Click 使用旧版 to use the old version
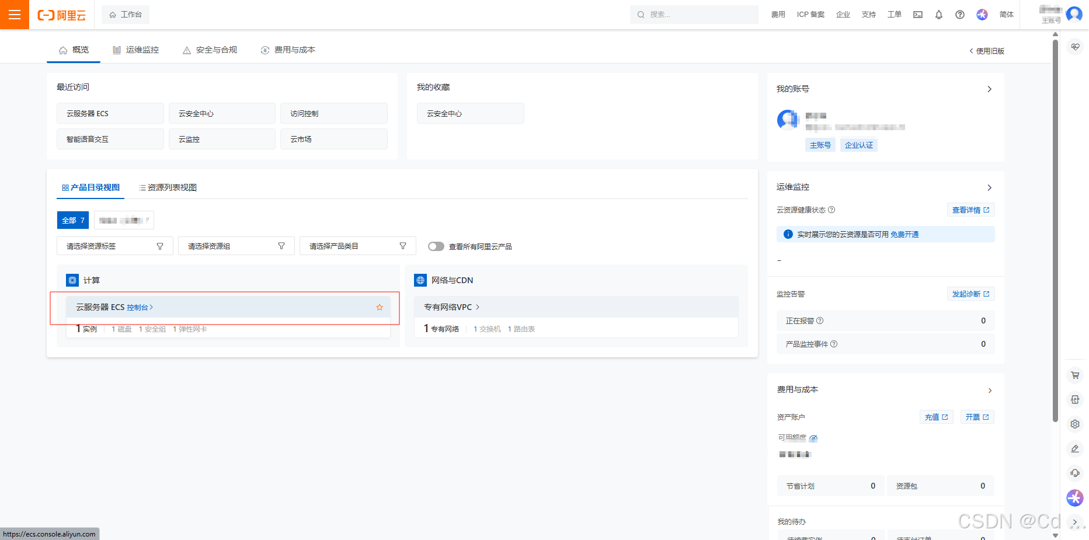 pos(987,51)
